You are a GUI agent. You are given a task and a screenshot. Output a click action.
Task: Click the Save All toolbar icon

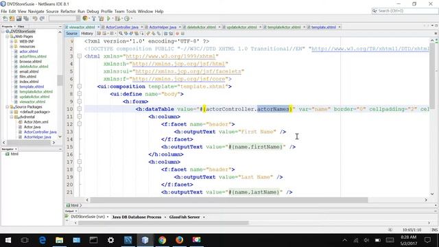(26, 19)
